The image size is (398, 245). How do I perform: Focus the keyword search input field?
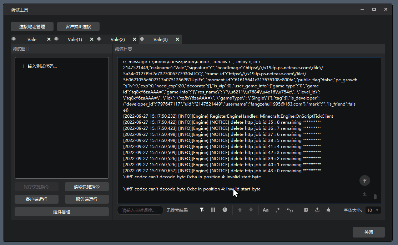click(x=140, y=210)
